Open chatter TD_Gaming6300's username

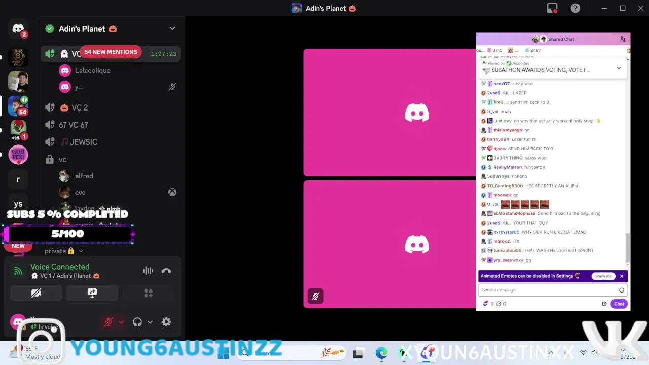coord(505,186)
